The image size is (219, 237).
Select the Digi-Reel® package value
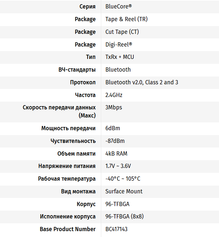coord(119,45)
